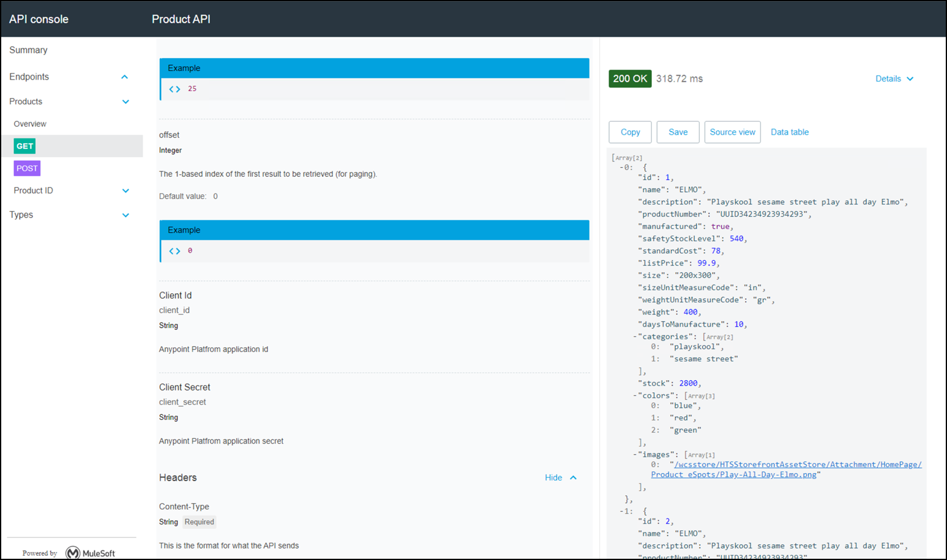Collapse the images array in the JSON
Screen dimensions: 947x560
(x=635, y=455)
